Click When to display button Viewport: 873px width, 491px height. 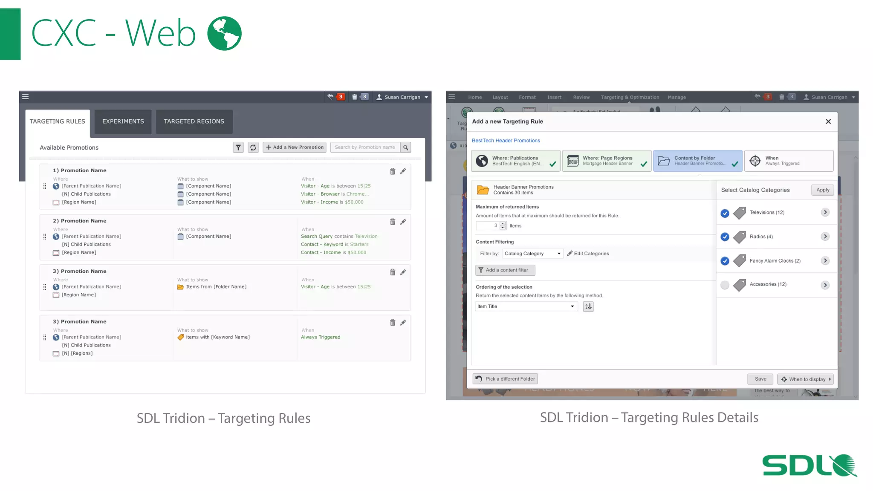coord(806,379)
